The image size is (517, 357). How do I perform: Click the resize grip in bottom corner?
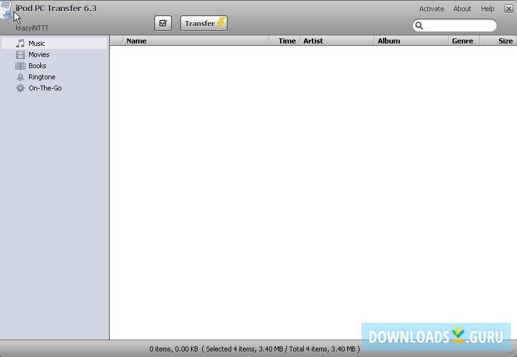coord(513,353)
